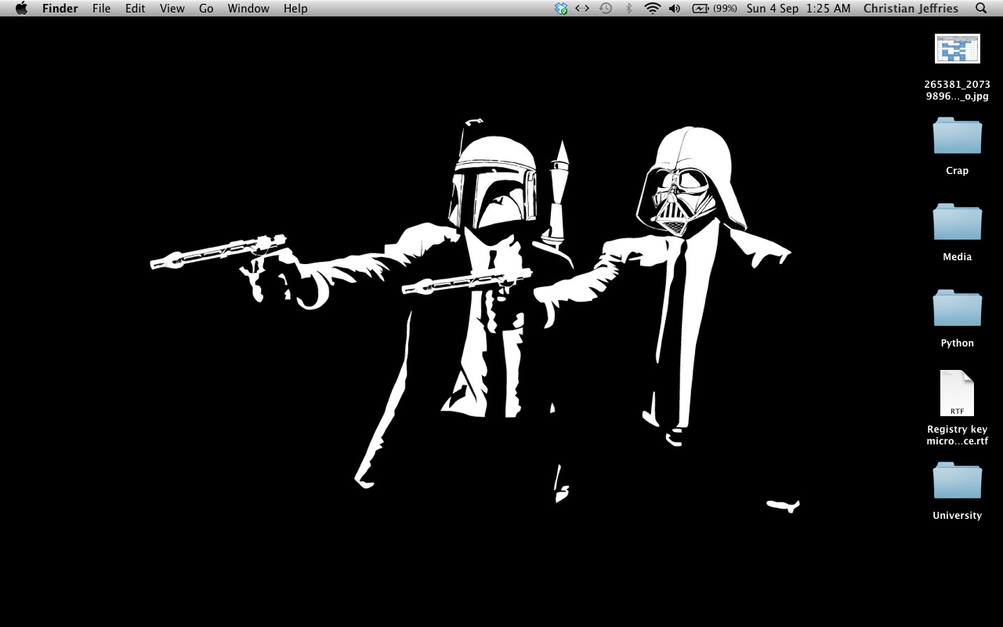Open the File menu
The height and width of the screenshot is (627, 1003).
coord(101,9)
